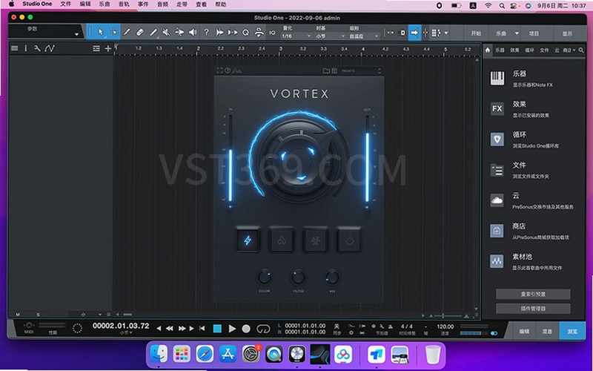The height and width of the screenshot is (371, 593).
Task: Select sun mode button in Vortex plugin
Action: click(x=349, y=240)
